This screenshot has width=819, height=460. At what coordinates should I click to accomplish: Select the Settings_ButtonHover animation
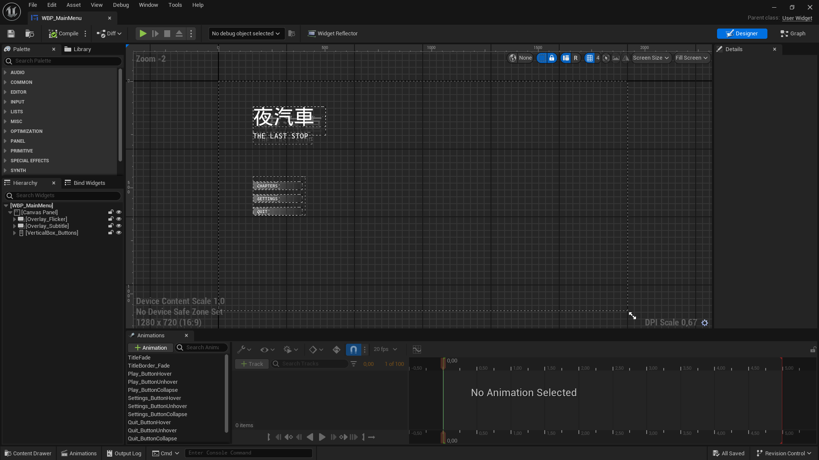pos(154,398)
